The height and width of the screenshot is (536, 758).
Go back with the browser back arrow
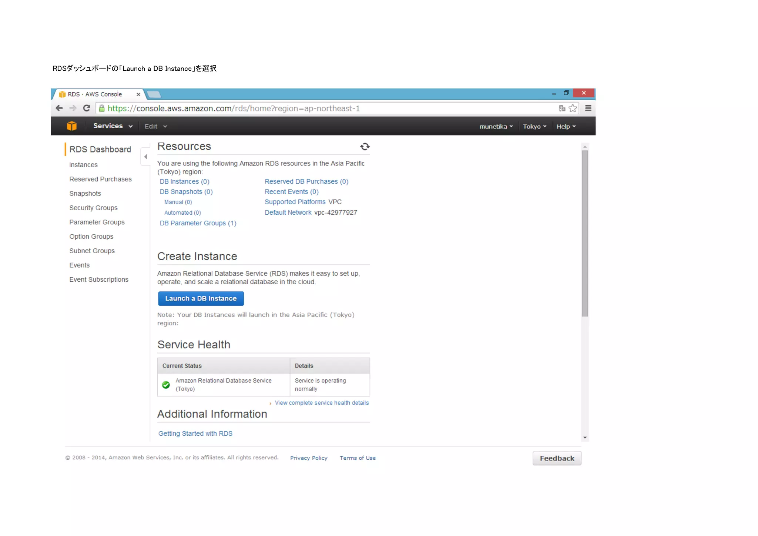pyautogui.click(x=59, y=108)
